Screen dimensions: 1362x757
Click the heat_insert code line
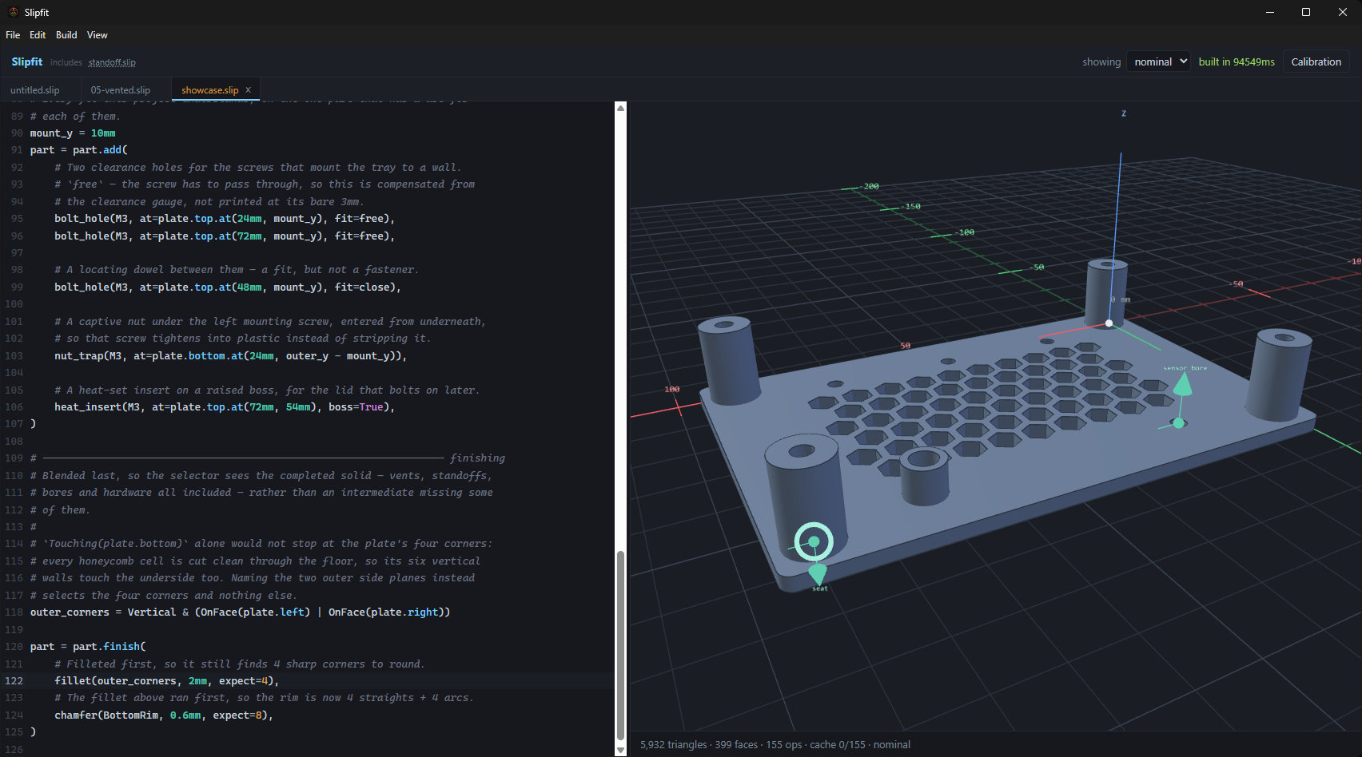tap(225, 407)
